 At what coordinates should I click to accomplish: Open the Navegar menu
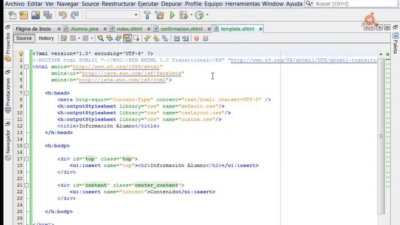[67, 4]
